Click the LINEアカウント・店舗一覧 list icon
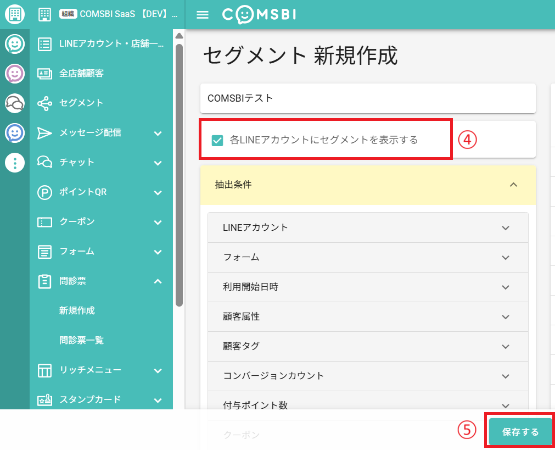This screenshot has width=555, height=450. (44, 44)
